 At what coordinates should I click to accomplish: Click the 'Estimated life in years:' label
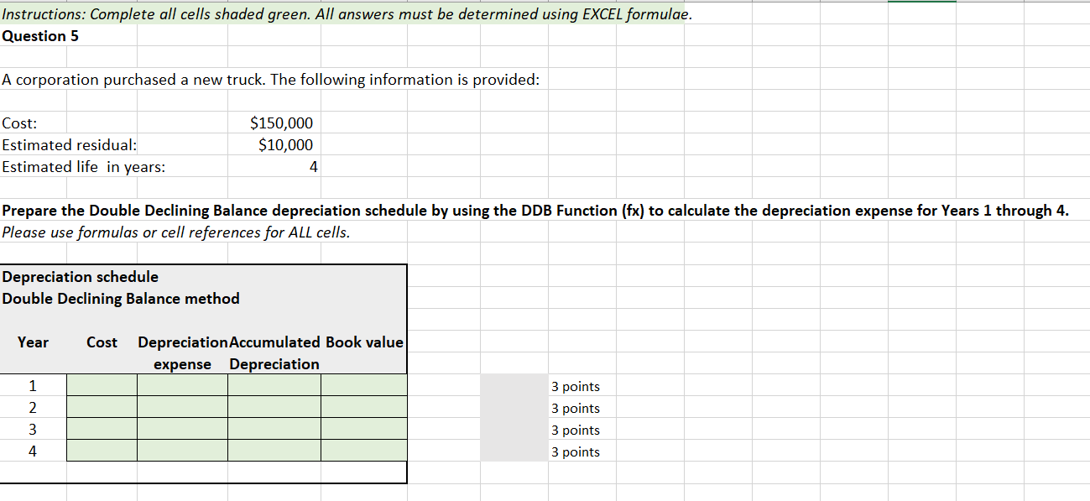pyautogui.click(x=84, y=167)
